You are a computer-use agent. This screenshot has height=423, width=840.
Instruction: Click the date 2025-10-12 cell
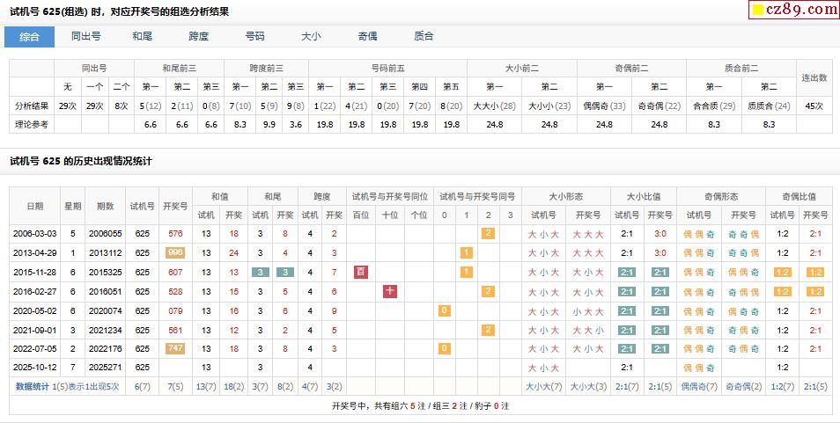tap(34, 367)
